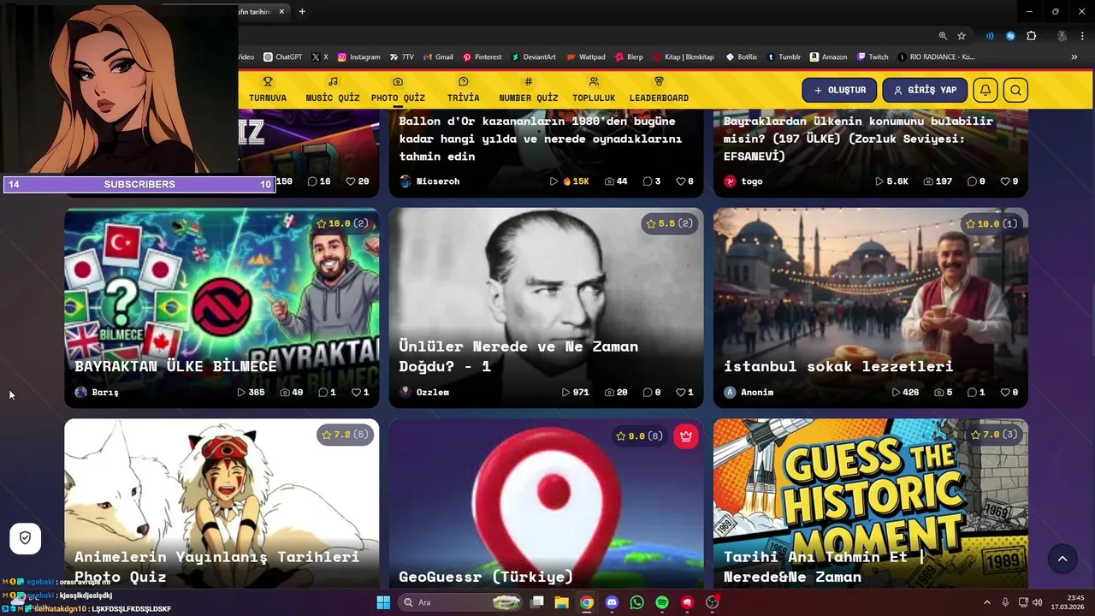The height and width of the screenshot is (616, 1095).
Task: Open Instagram bookmark
Action: coord(359,57)
